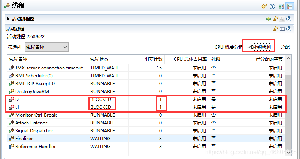Enable the CPU 概要分析 checkbox
The image size is (300, 159).
pos(211,47)
